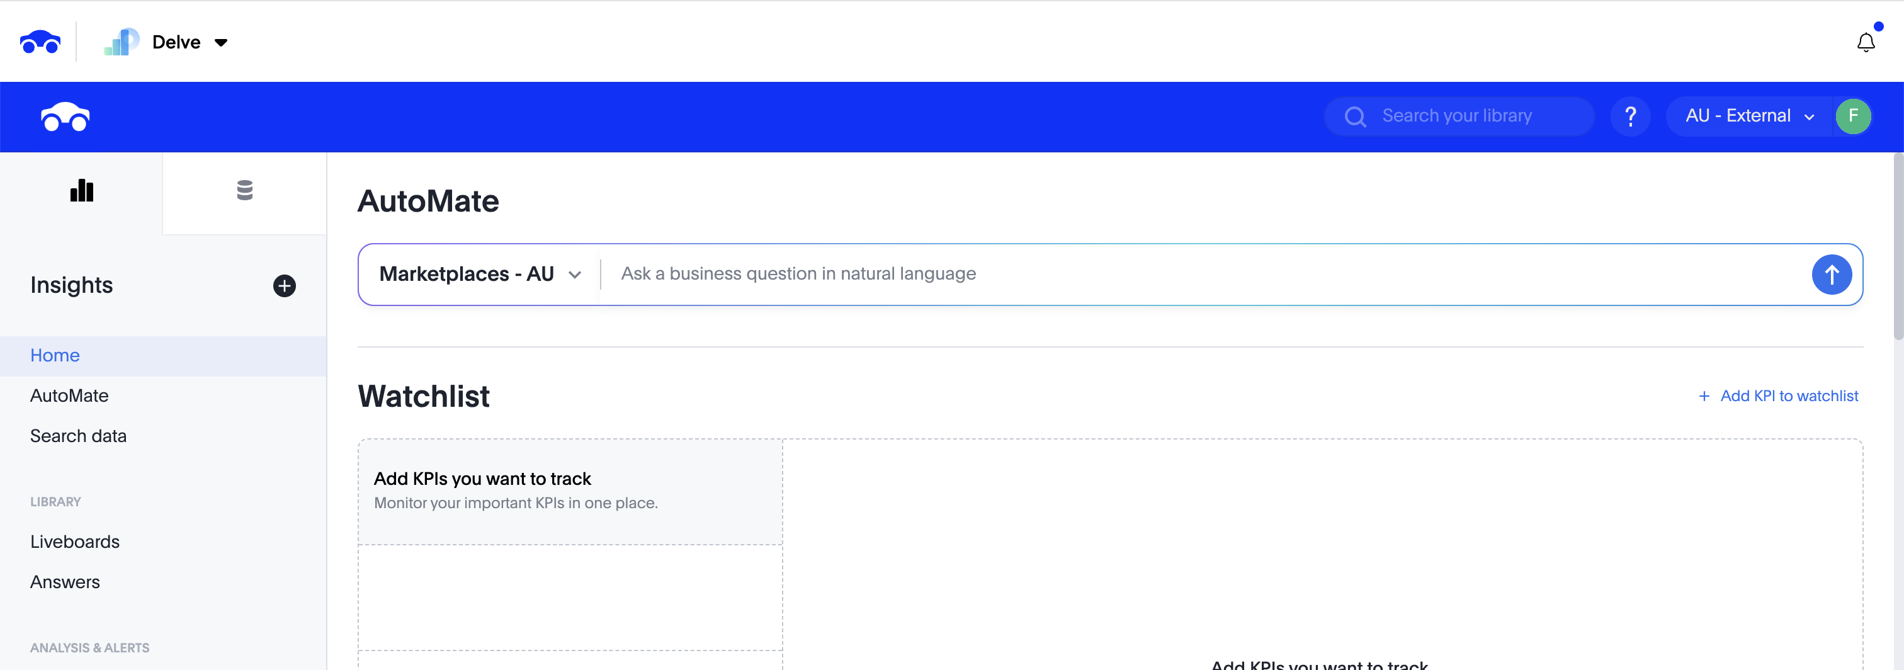Select Home in the sidebar
Viewport: 1904px width, 670px height.
(x=163, y=356)
